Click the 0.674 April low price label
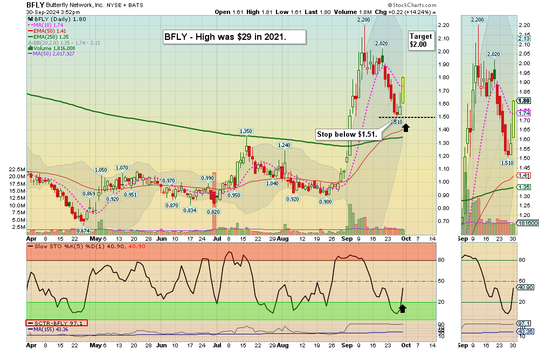Viewport: 539px width, 350px height. point(82,231)
